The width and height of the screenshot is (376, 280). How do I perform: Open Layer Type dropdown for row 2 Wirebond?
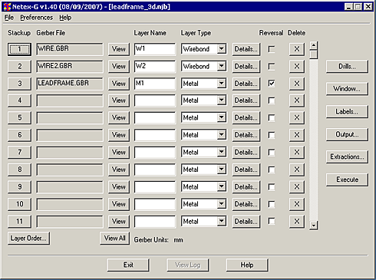tap(222, 66)
